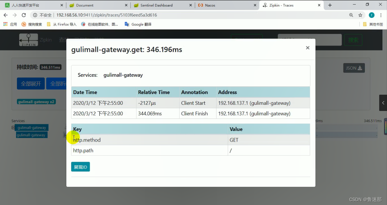Open 搜狗搜索 bookmark
The height and width of the screenshot is (205, 387).
tap(32, 24)
